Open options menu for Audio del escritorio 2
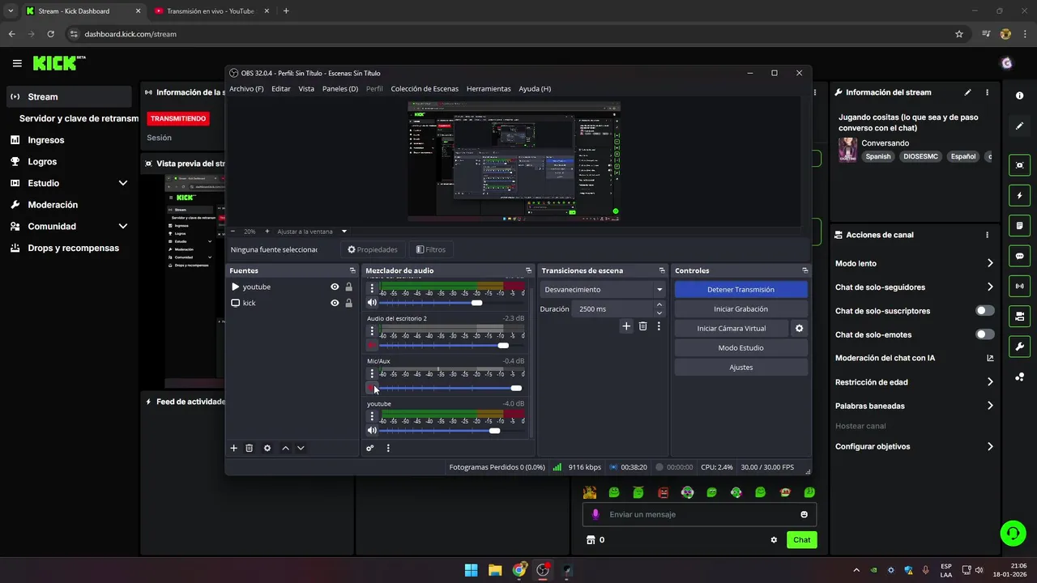 point(372,331)
